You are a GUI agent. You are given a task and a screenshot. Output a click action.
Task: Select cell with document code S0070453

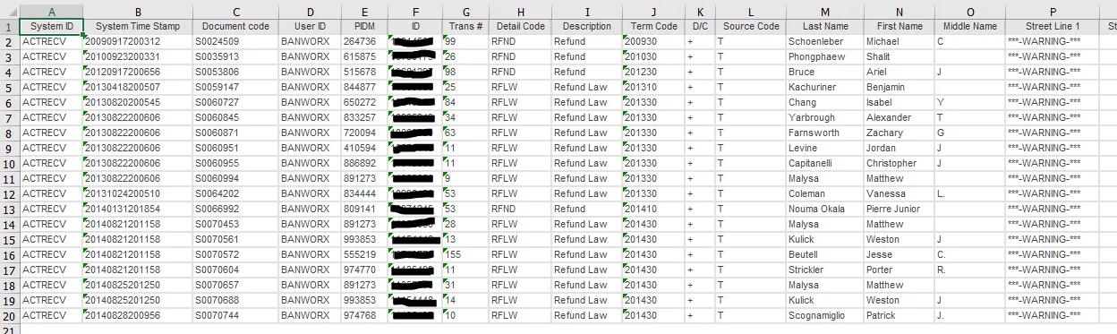(x=235, y=224)
